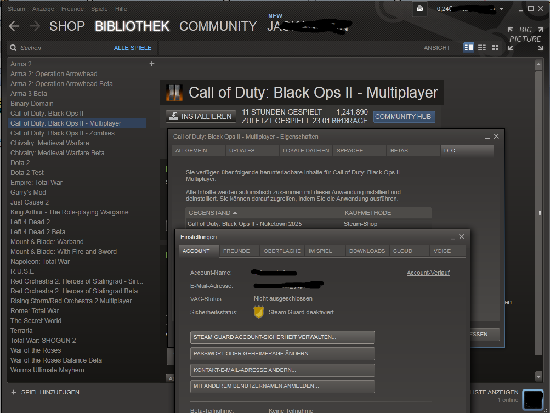The image size is (550, 413).
Task: Open the BIBLIOTHEK section
Action: (132, 26)
